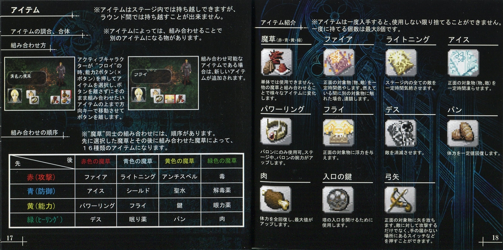Image resolution: width=503 pixels, height=250 pixels.
Task: Select the 緑色の魔草 column header
Action: pos(222,161)
